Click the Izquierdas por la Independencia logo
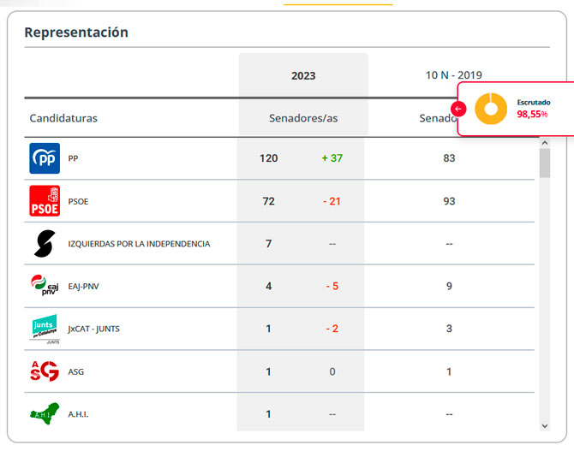Image resolution: width=574 pixels, height=451 pixels. tap(45, 244)
